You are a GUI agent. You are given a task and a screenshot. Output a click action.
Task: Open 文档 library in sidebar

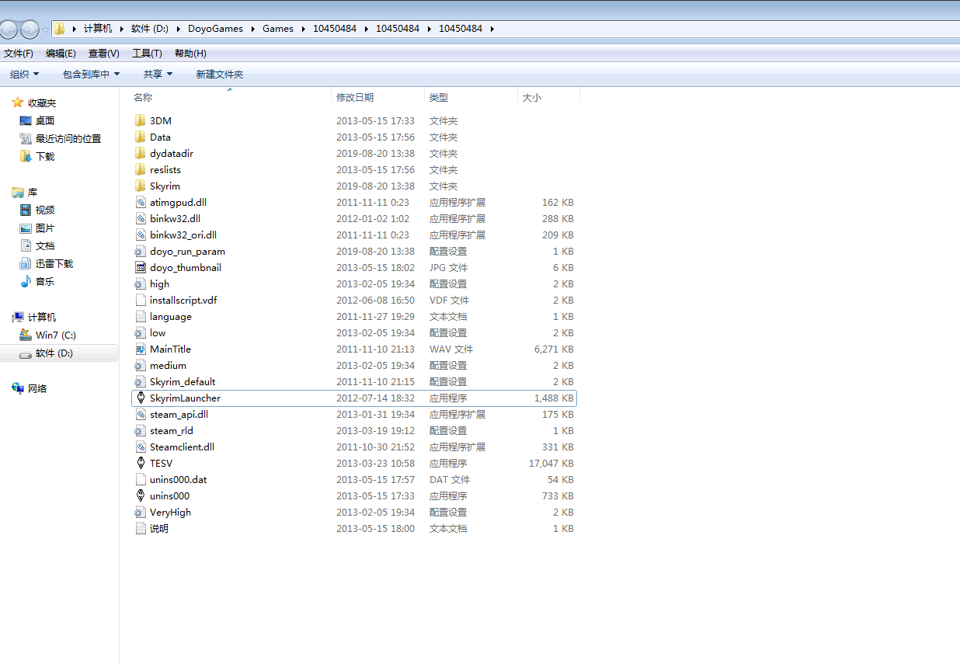[x=44, y=245]
